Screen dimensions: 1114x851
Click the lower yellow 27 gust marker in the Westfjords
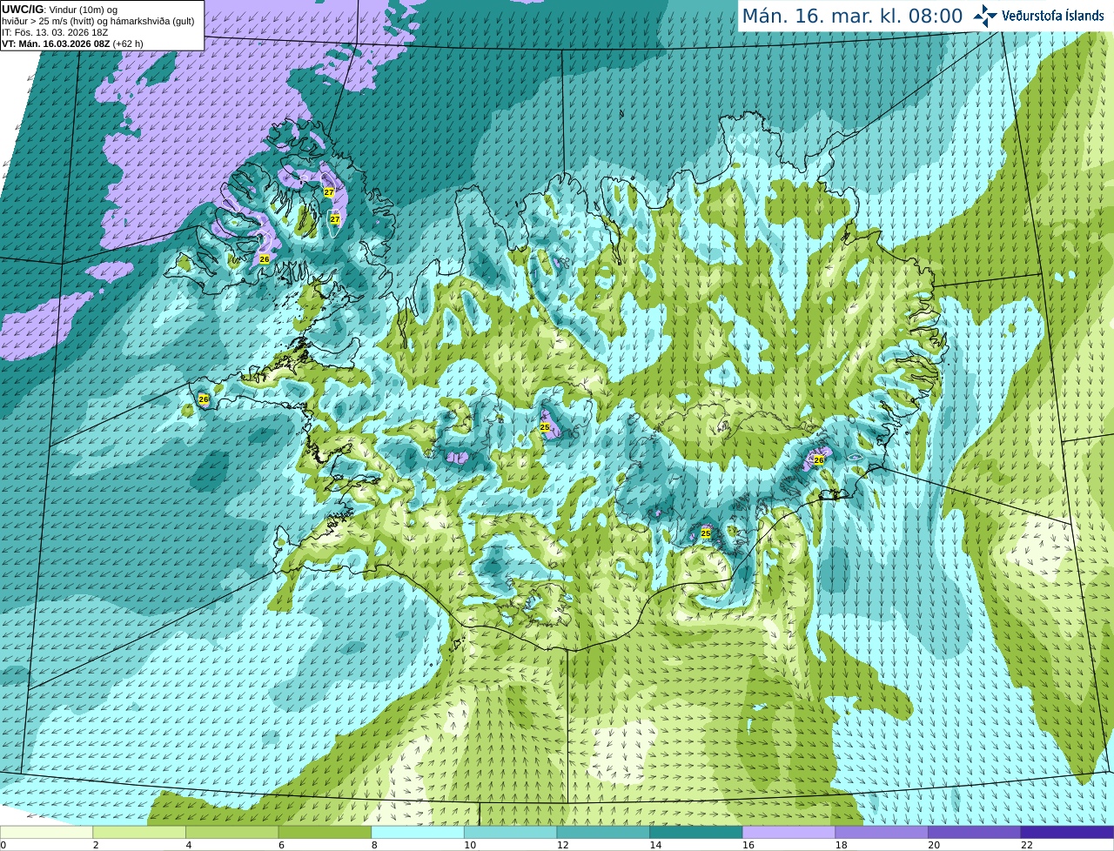tap(335, 219)
